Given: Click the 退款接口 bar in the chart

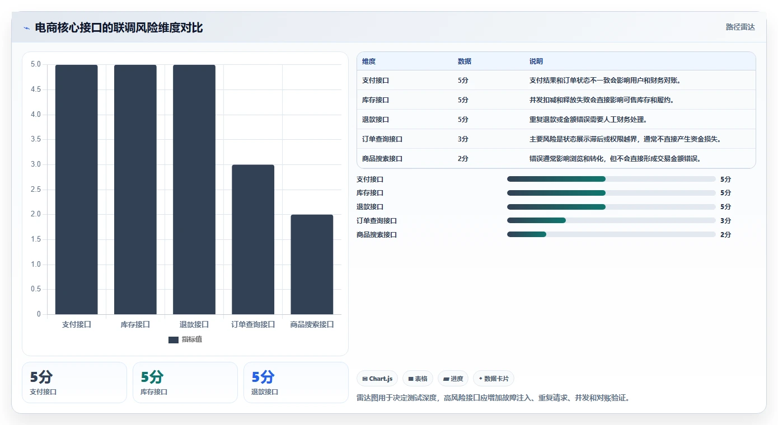Looking at the screenshot, I should point(194,190).
